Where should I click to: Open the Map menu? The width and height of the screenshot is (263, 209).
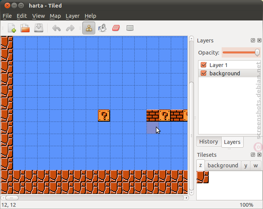tap(55, 16)
